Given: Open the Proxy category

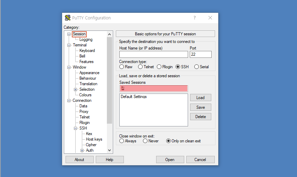Looking at the screenshot, I should (x=84, y=112).
